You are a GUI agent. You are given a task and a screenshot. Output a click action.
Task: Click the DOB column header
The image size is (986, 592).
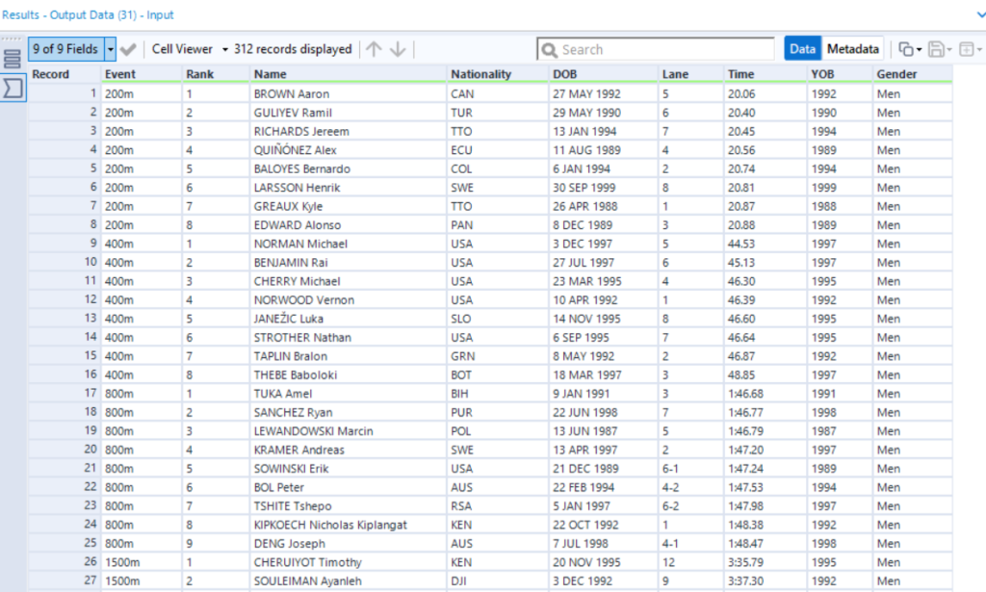(604, 74)
